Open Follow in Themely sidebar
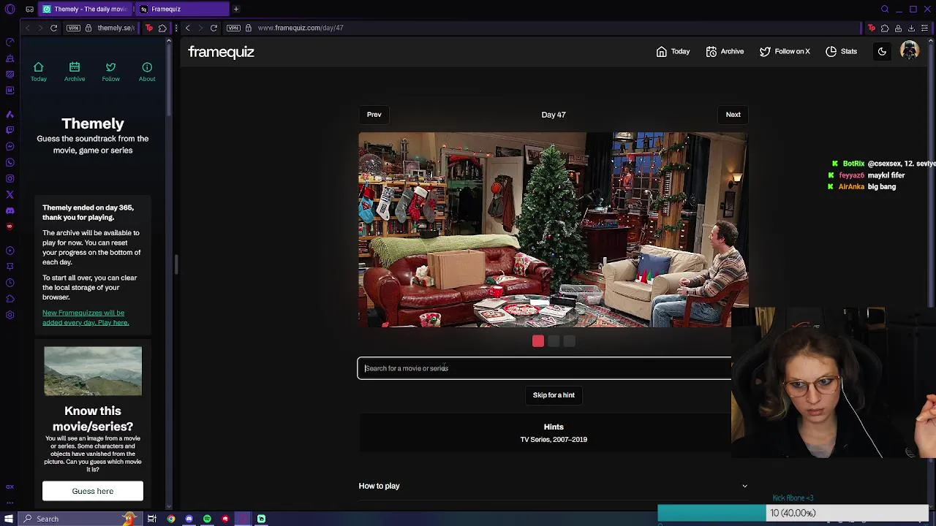Screen dimensions: 936x526 (x=110, y=72)
